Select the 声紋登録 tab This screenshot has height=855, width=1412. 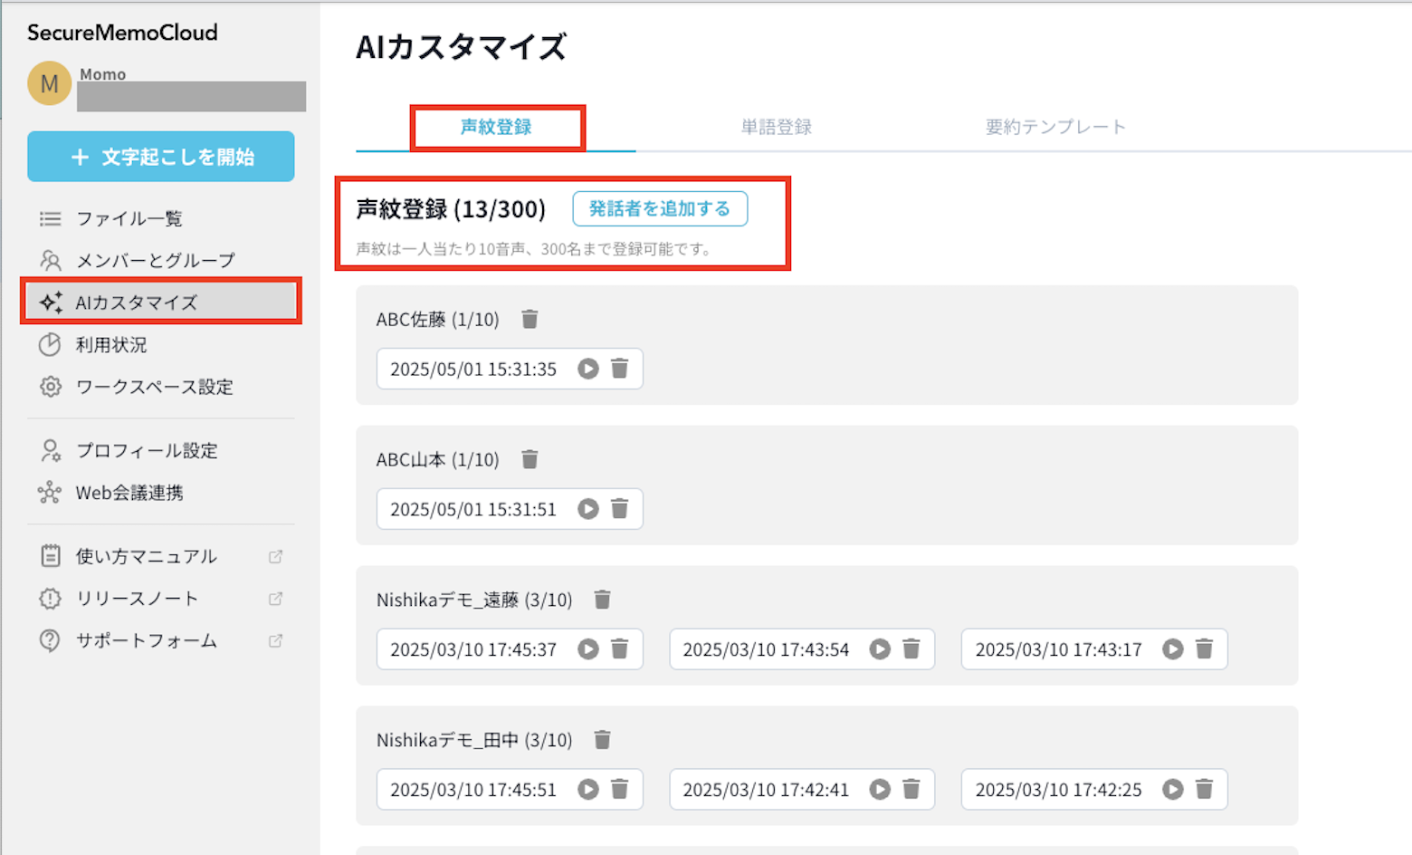[496, 127]
